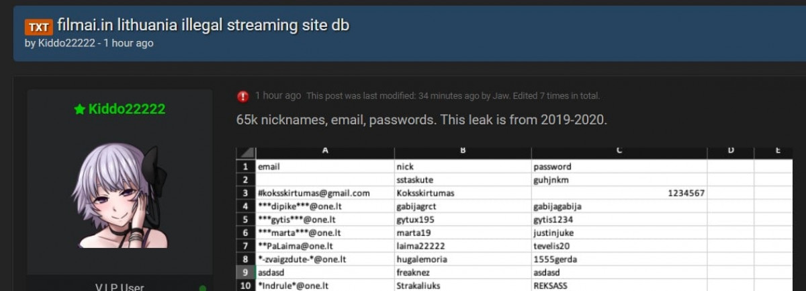Screen dimensions: 806x291
Task: Select row 9 header in spreadsheet
Action: (246, 274)
